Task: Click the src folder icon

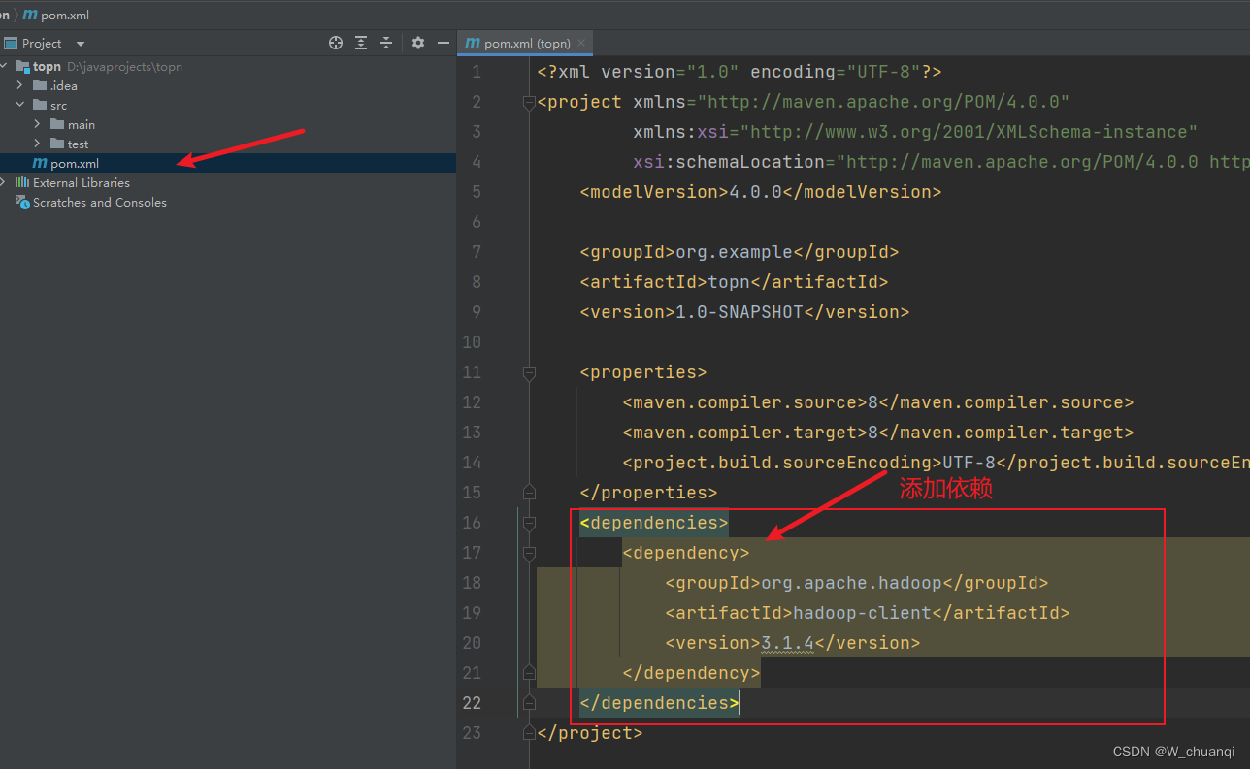Action: (x=40, y=105)
